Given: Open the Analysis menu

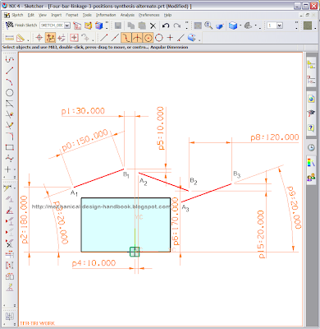Looking at the screenshot, I should coord(127,15).
